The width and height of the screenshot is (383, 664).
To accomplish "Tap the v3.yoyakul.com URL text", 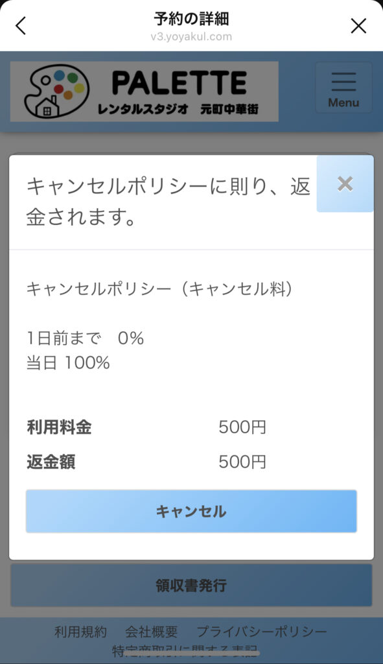I will (x=191, y=36).
